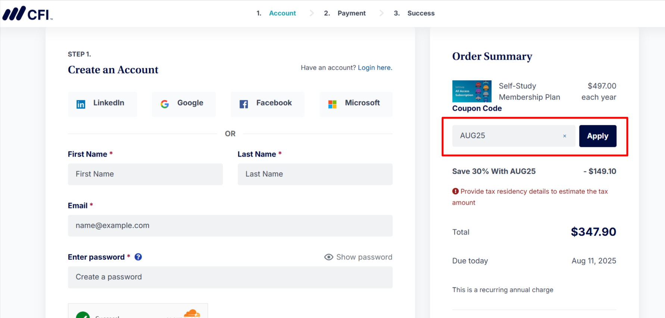Screen dimensions: 665x318
Task: Sign up with the LinkedIn button
Action: (x=102, y=104)
